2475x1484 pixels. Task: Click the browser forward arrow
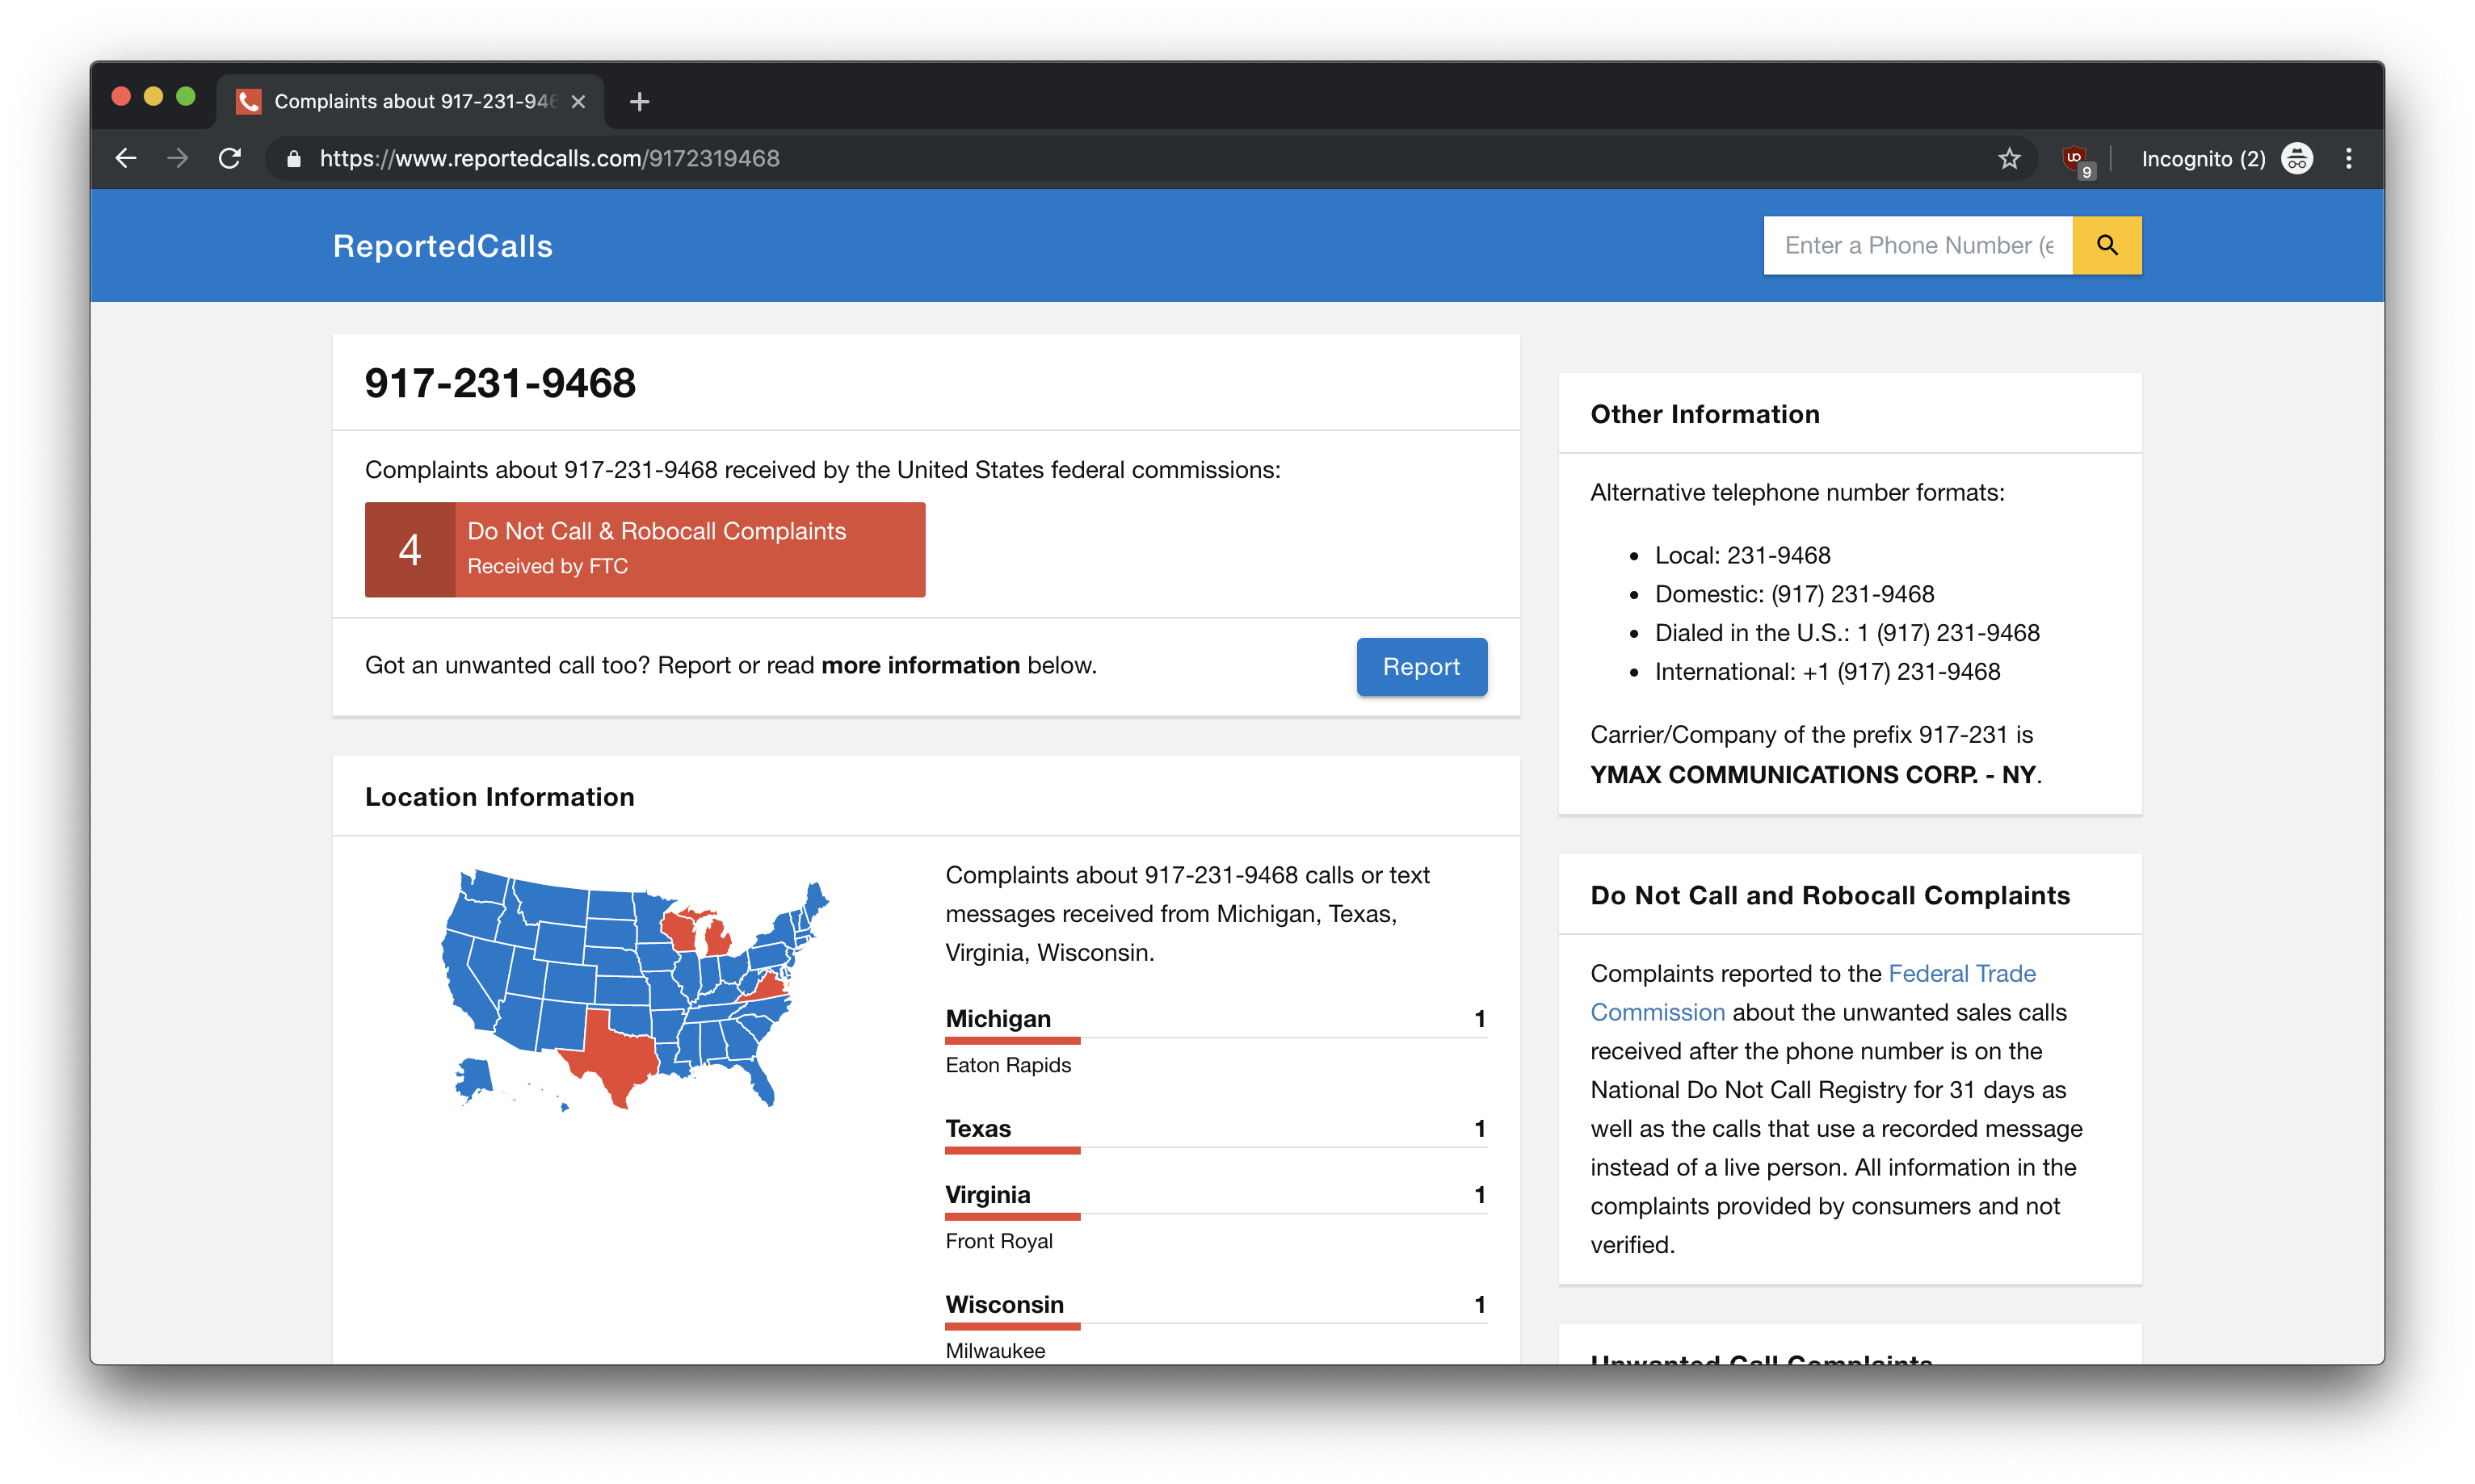[178, 158]
